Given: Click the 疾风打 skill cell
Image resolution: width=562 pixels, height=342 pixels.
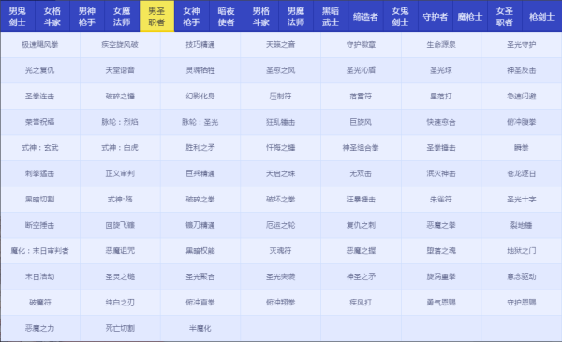Looking at the screenshot, I should click(361, 303).
